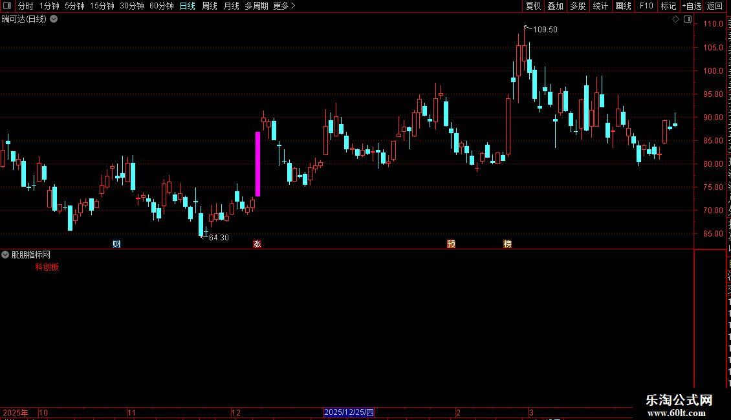Image resolution: width=731 pixels, height=420 pixels.
Task: Click the 财 earnings marker icon
Action: 116,244
